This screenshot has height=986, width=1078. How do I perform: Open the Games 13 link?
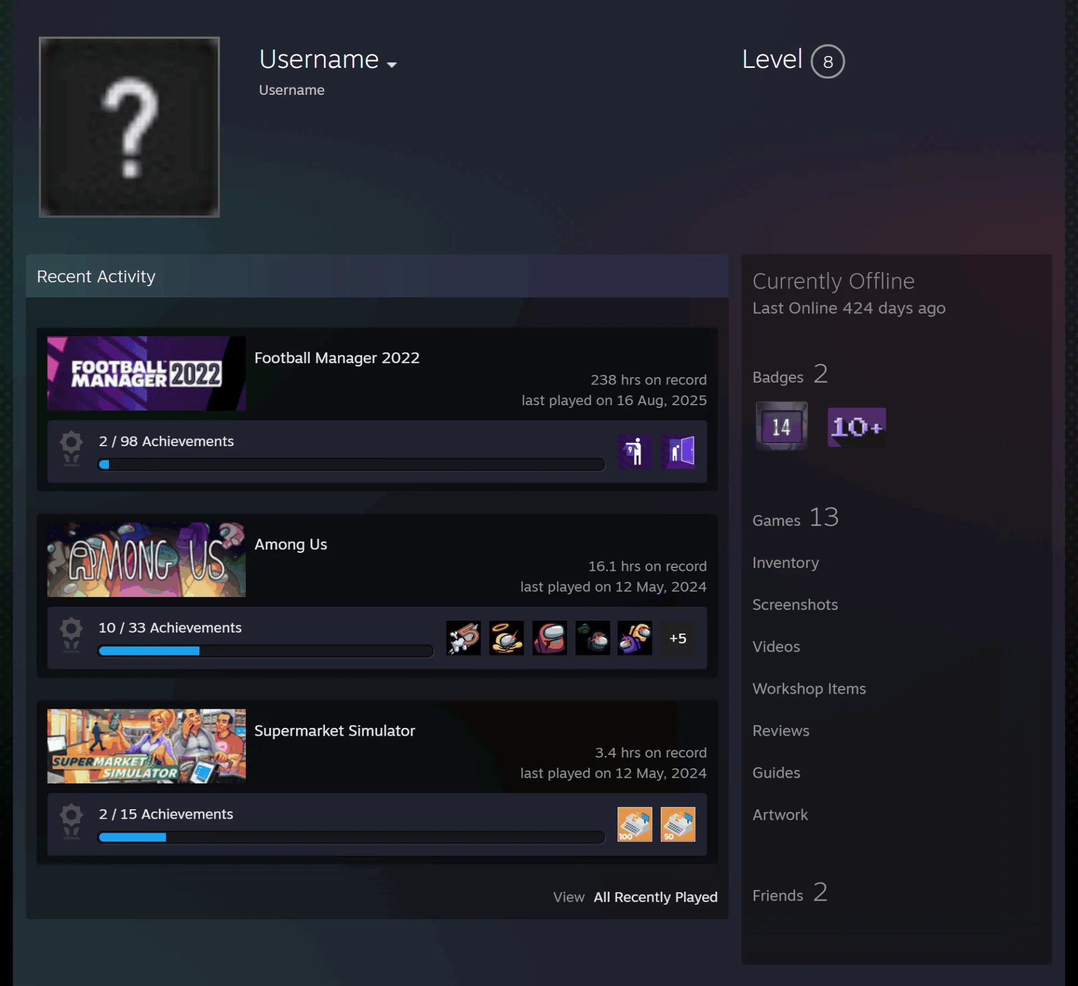[796, 517]
